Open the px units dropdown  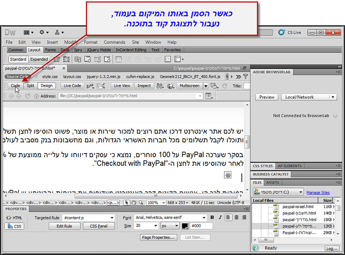click(x=170, y=226)
